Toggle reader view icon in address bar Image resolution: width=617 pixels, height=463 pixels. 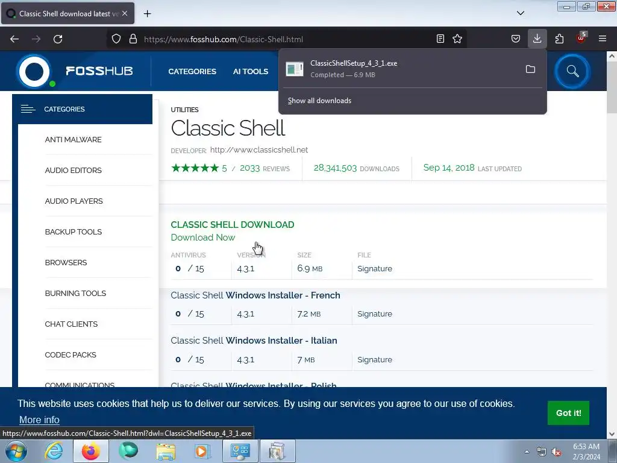440,39
